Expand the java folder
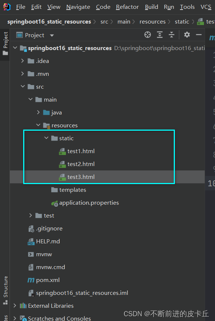 pos(38,112)
